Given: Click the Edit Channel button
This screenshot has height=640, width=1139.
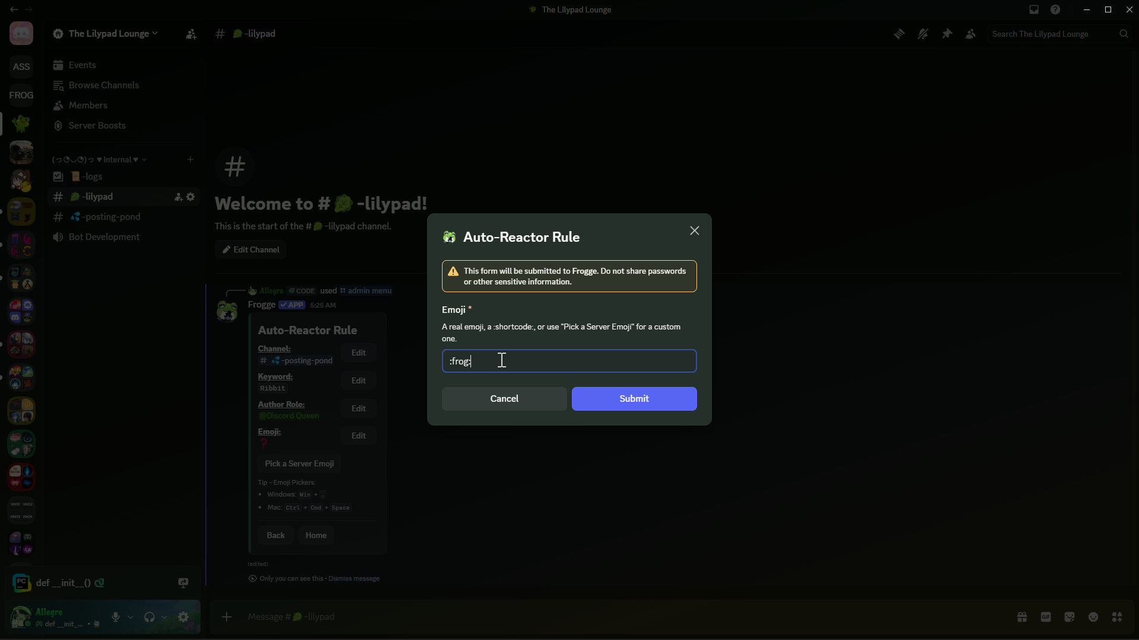Looking at the screenshot, I should 250,249.
